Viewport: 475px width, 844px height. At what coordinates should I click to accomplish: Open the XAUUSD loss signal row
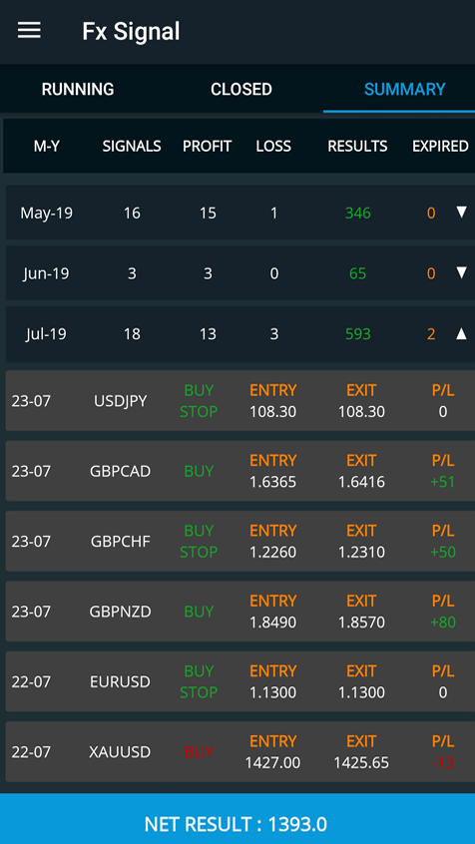(x=240, y=752)
